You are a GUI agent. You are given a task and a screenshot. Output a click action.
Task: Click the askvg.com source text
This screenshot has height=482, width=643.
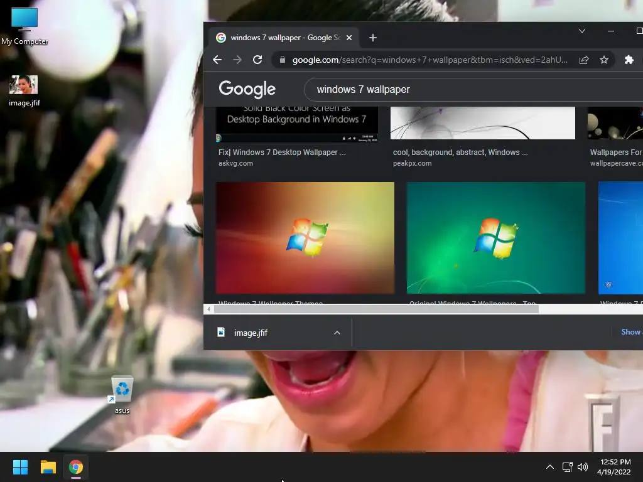click(236, 163)
